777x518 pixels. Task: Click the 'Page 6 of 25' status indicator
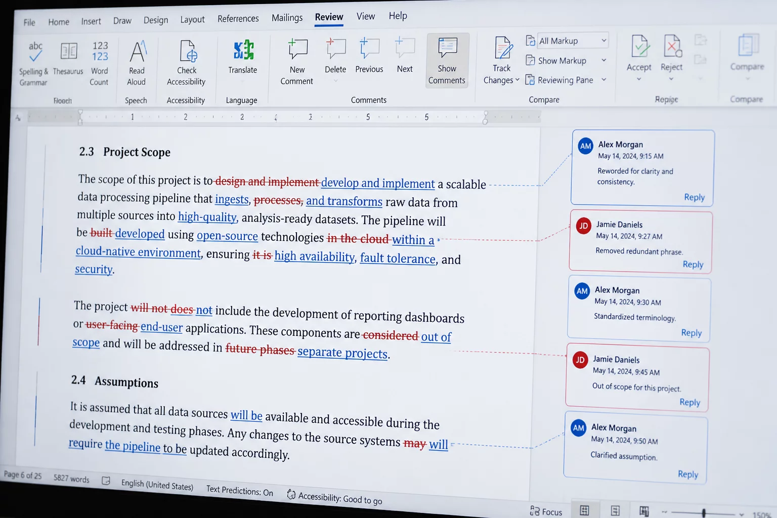click(x=23, y=475)
